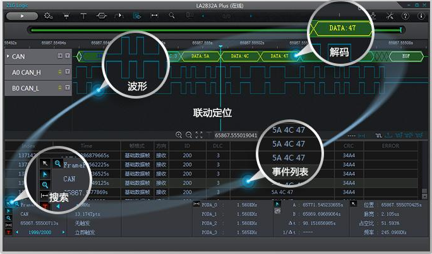
Task: Sort by the DLC column header
Action: [x=218, y=146]
